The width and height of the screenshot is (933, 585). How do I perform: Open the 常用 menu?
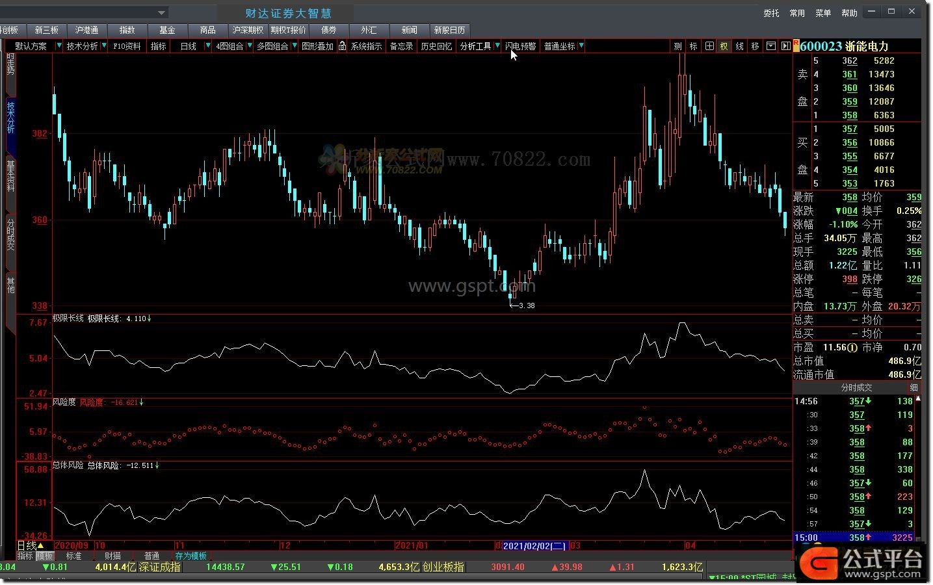797,13
